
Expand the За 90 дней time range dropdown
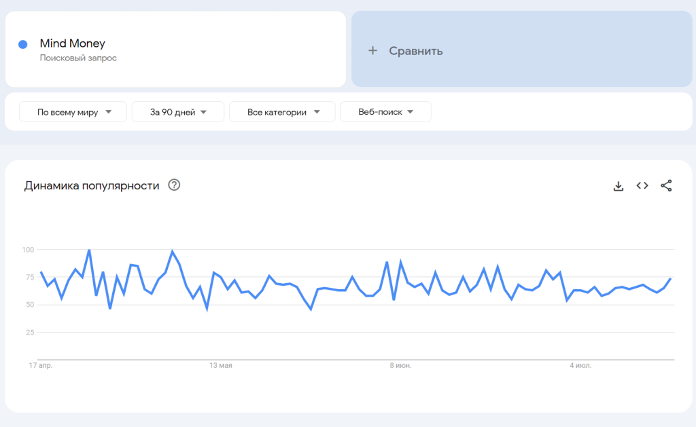(x=178, y=112)
